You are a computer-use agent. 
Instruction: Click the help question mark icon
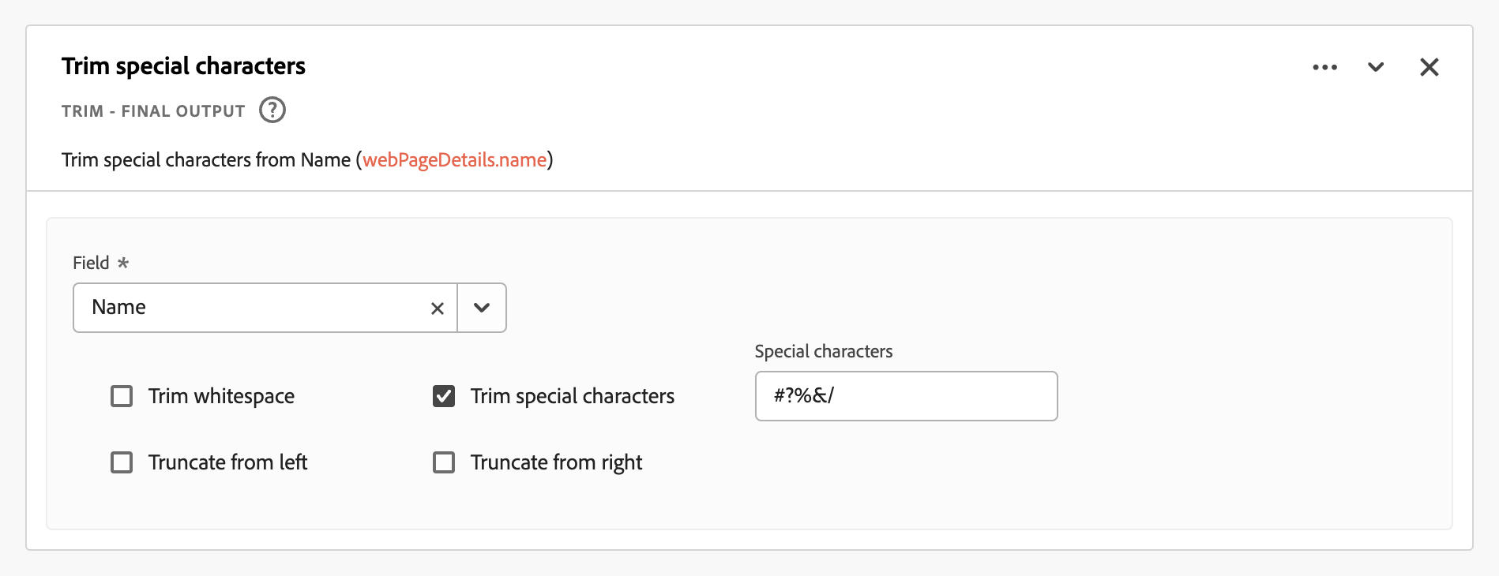pos(272,110)
